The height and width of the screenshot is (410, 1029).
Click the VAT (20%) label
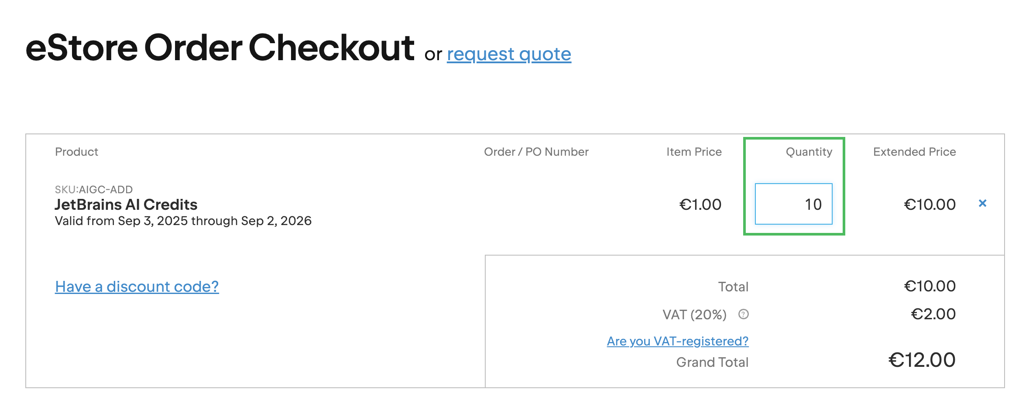(694, 314)
